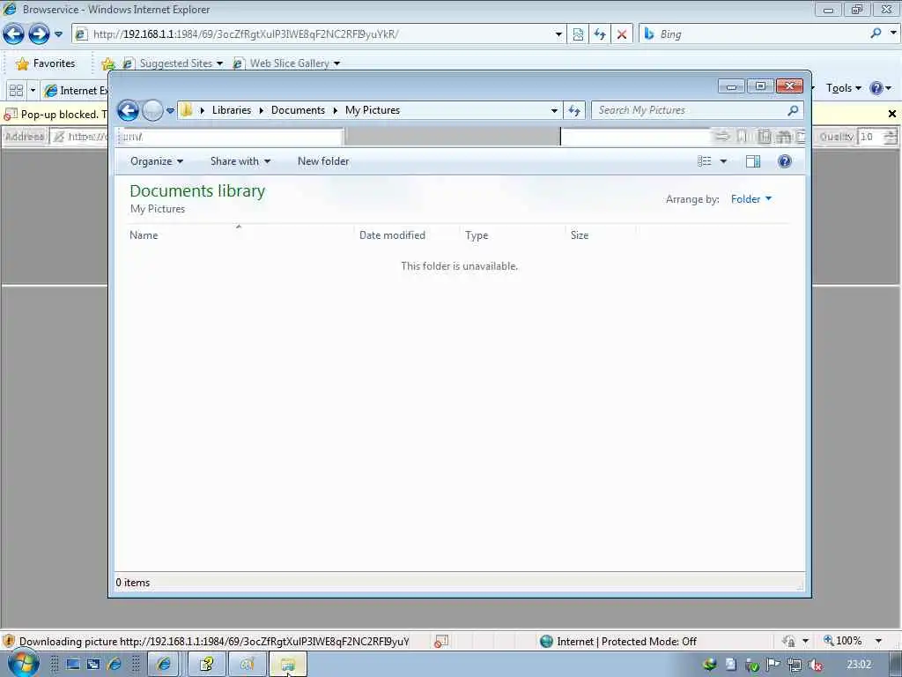
Task: Switch to the Windows Explorer taskbar button
Action: [x=288, y=665]
